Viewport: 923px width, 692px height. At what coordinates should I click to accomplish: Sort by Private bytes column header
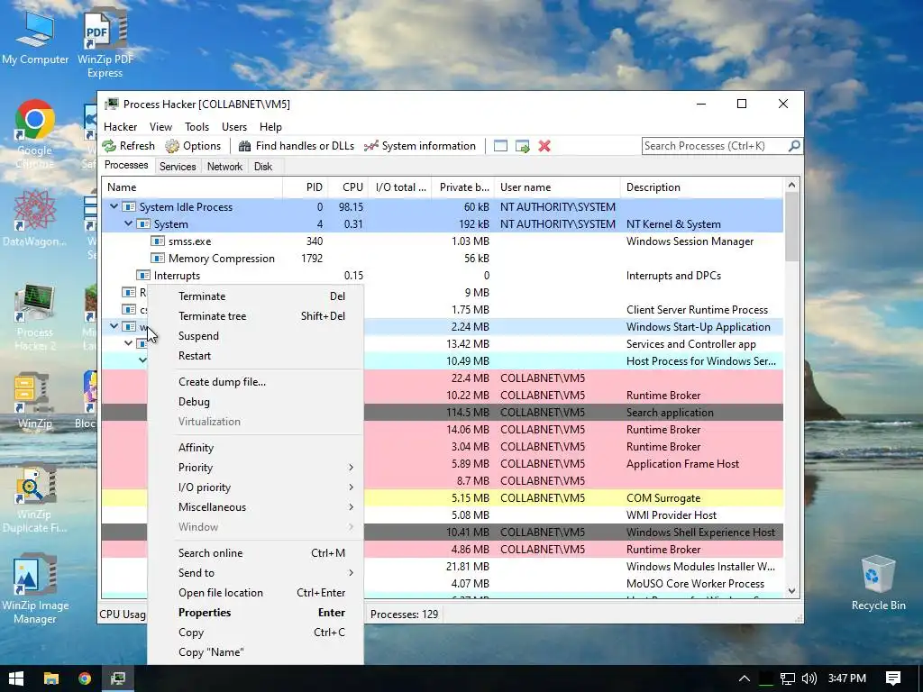pos(462,187)
